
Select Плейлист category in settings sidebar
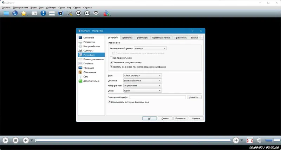(x=91, y=64)
